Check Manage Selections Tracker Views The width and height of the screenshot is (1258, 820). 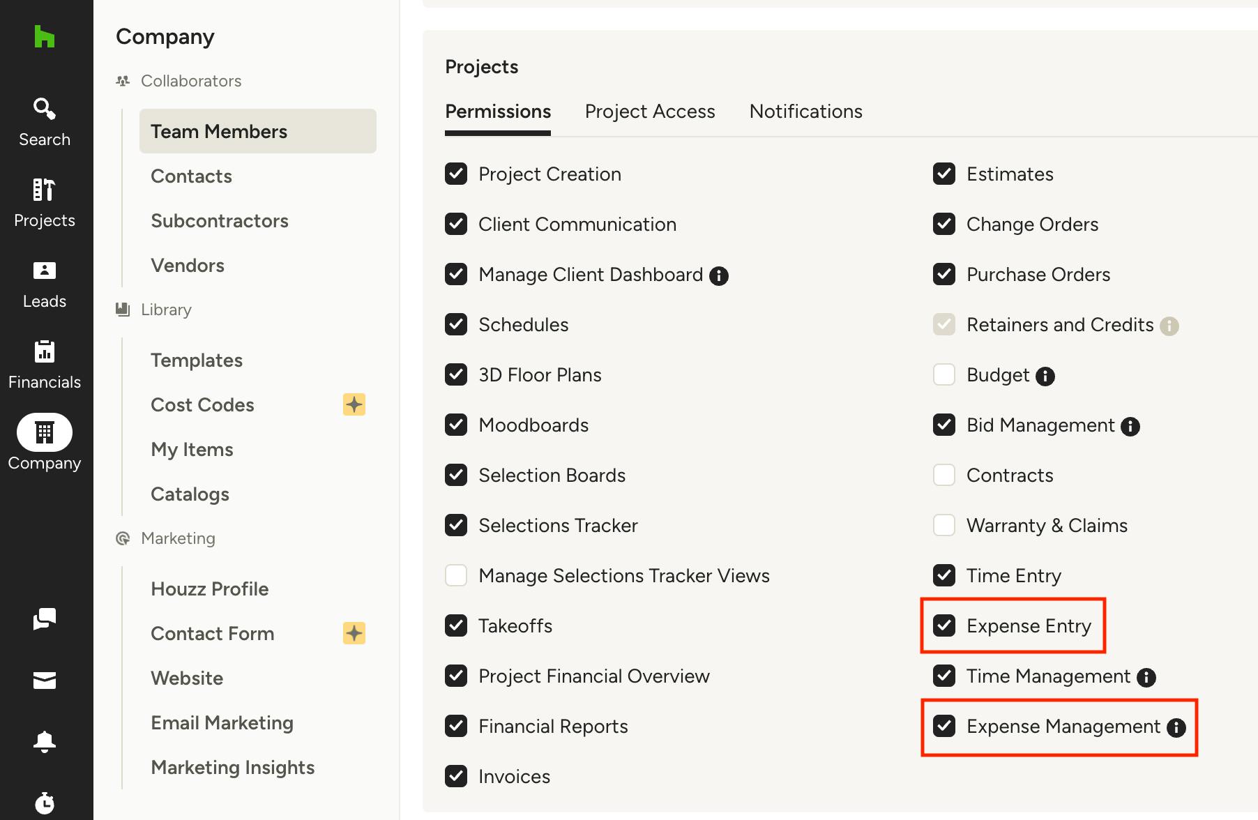click(x=456, y=575)
